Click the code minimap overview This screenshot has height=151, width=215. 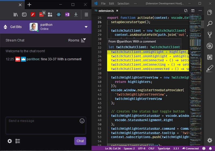[x=195, y=80]
